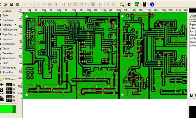196x118 pixels.
Task: Open a file with the folder icon
Action: tap(5, 5)
